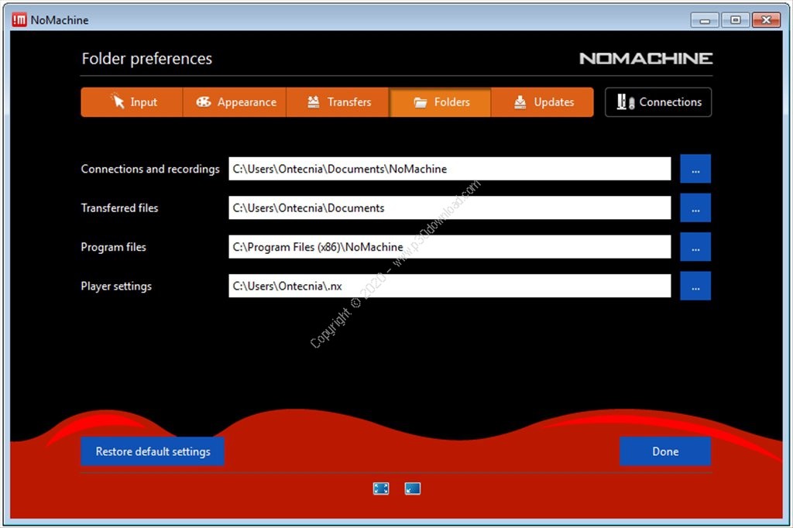Click the Done button

[x=665, y=451]
